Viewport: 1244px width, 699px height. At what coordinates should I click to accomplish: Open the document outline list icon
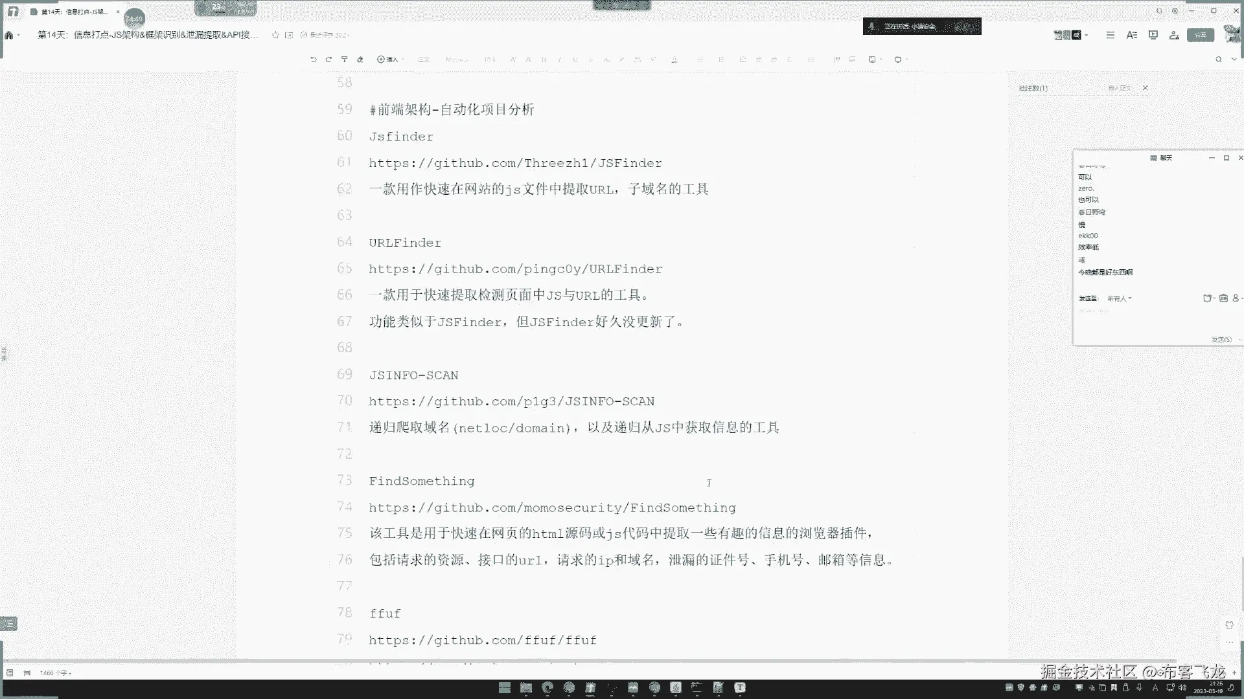(x=1110, y=35)
